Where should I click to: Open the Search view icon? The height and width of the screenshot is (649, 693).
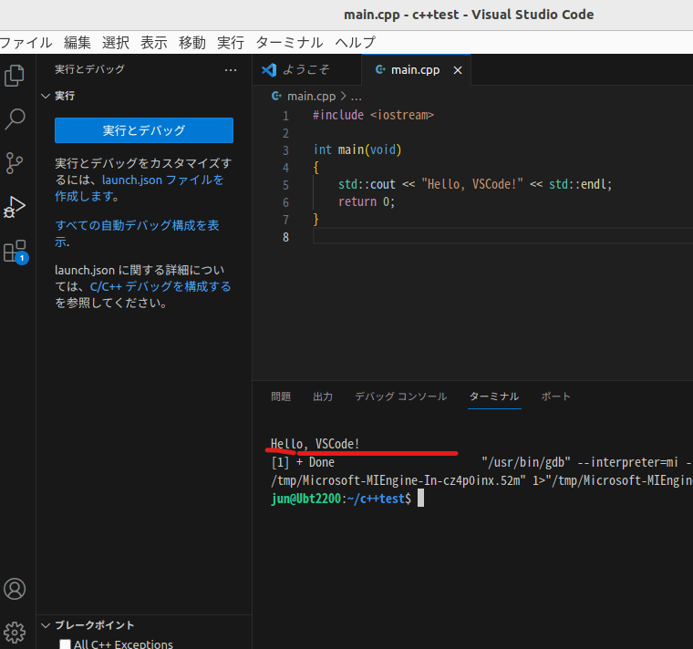[x=15, y=119]
